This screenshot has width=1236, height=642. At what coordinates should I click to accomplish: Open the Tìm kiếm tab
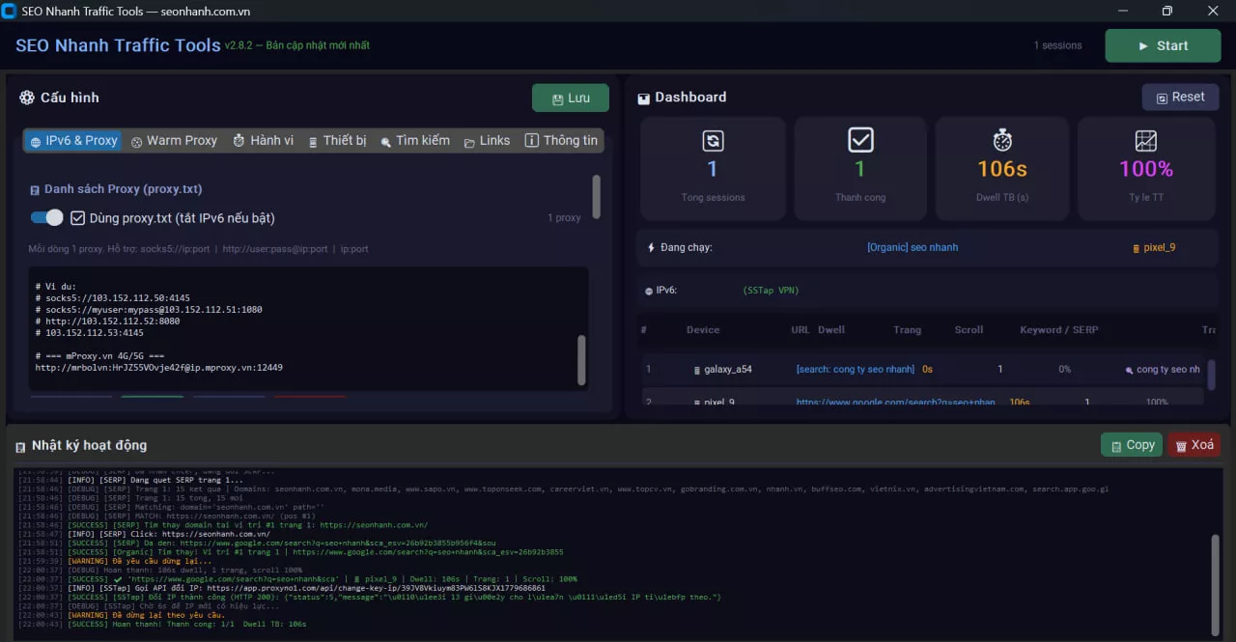point(415,141)
